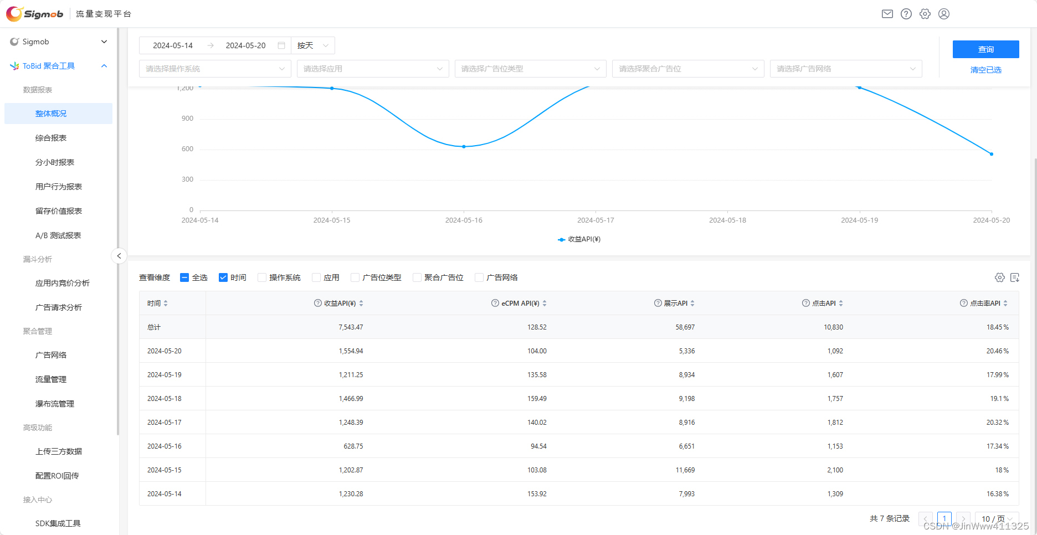Sort table by 时间 column

pyautogui.click(x=166, y=303)
